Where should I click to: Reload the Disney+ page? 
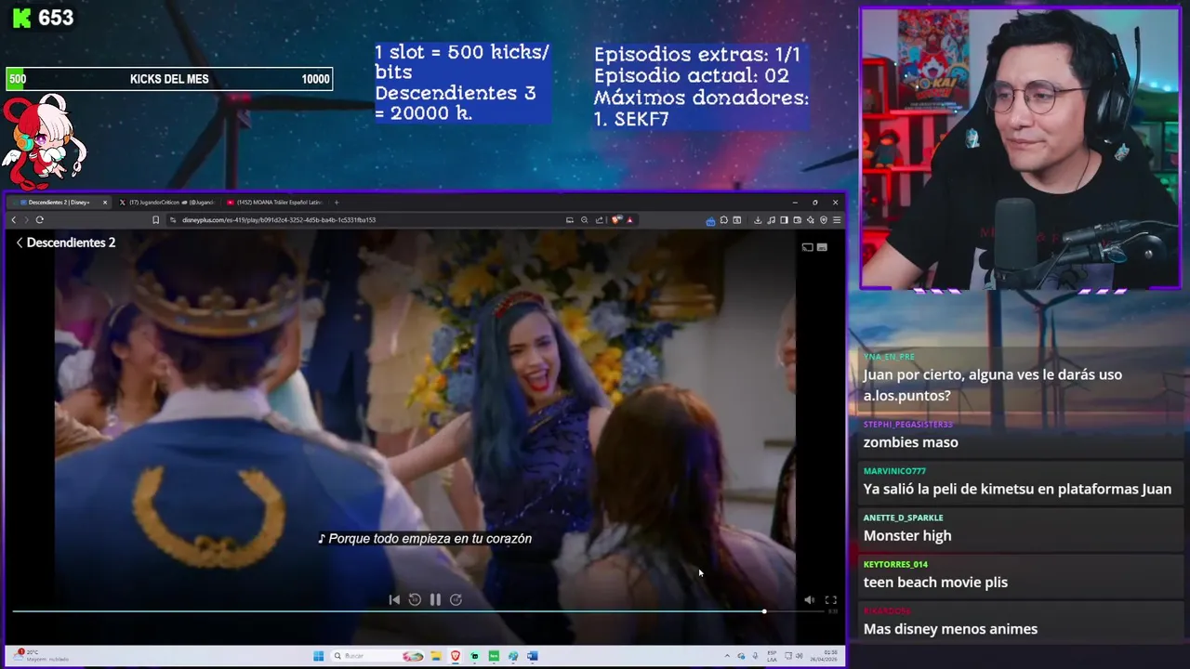(39, 220)
